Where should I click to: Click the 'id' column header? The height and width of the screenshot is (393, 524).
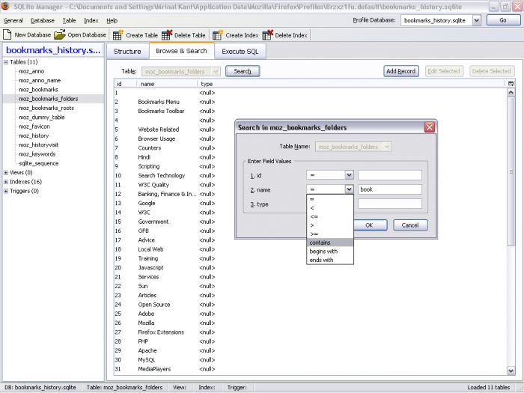(125, 84)
